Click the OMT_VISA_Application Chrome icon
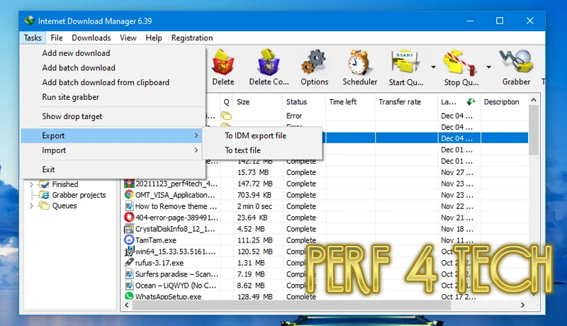567x326 pixels. point(129,195)
